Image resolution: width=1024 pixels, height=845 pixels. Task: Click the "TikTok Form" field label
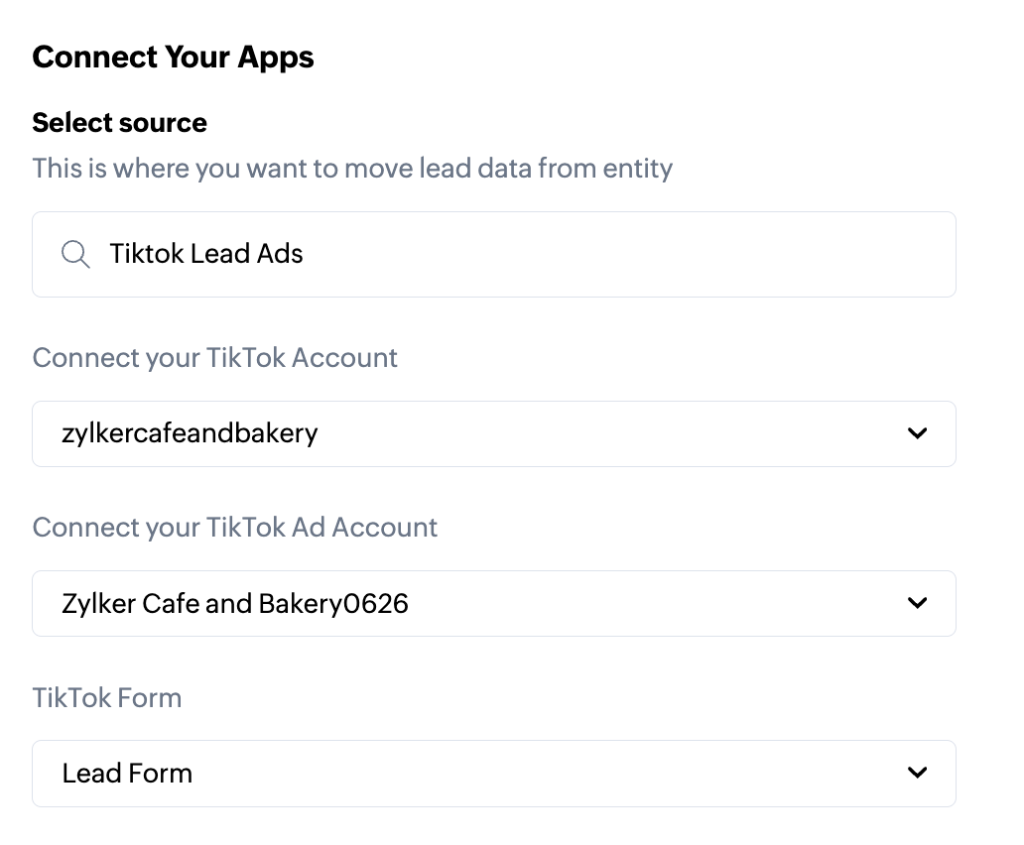click(x=107, y=697)
